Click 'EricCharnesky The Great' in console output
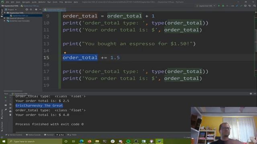Screen dimensions: 257x144 (x=39, y=106)
